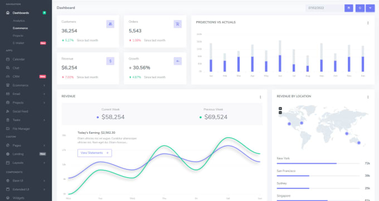
Task: Click the Layouts icon in sidebar
Action: coord(8,163)
